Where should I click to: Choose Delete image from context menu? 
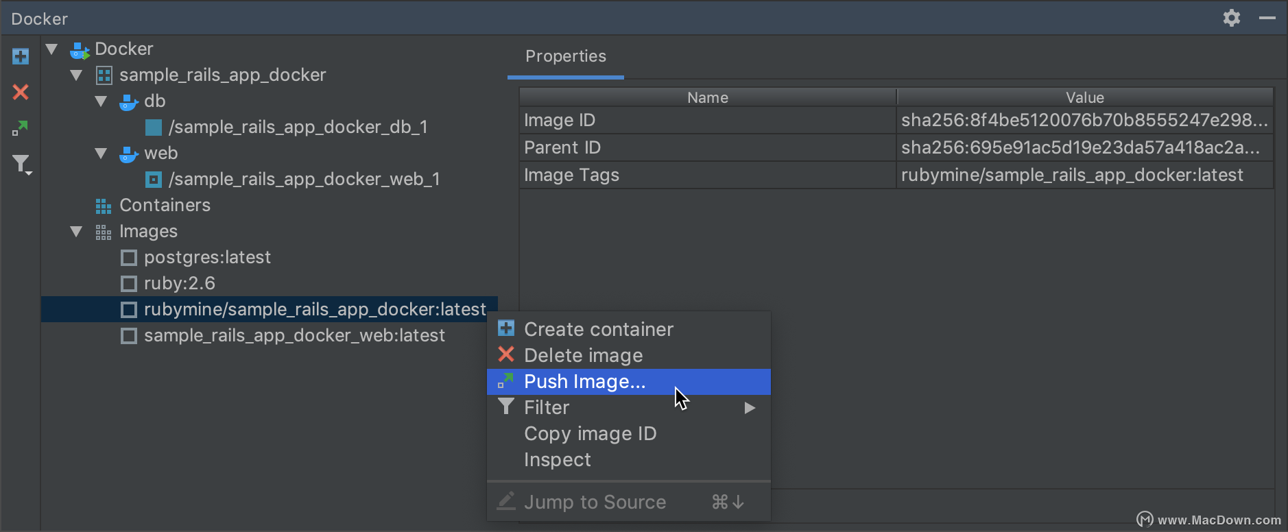pyautogui.click(x=629, y=355)
